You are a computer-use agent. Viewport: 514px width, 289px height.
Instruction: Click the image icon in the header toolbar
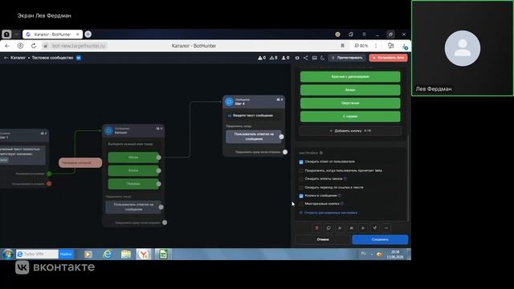click(x=314, y=58)
